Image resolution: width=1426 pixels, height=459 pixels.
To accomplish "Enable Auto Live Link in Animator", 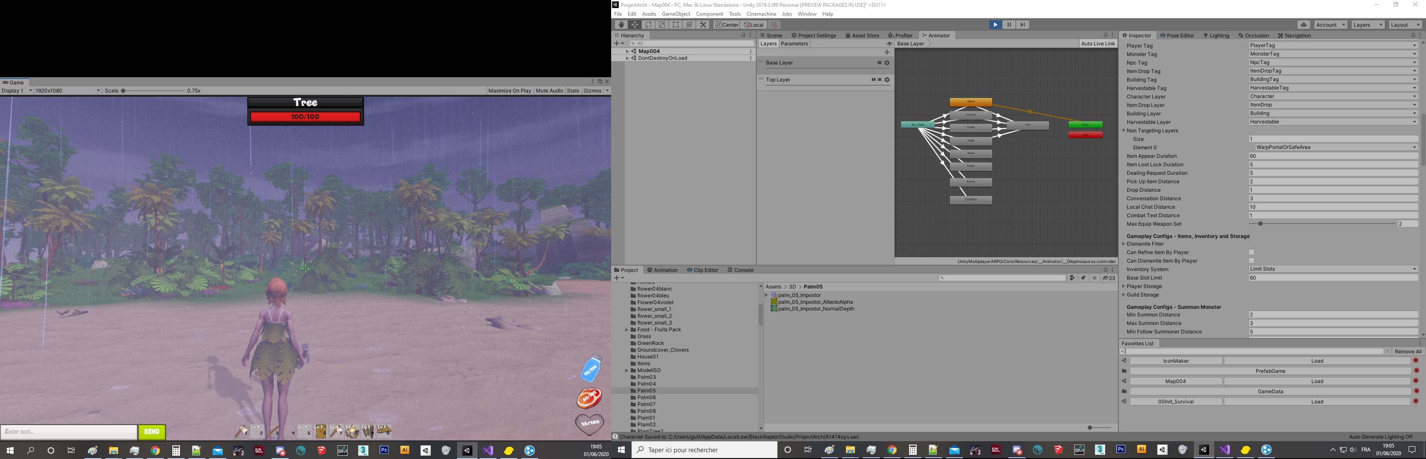I will click(x=1098, y=43).
